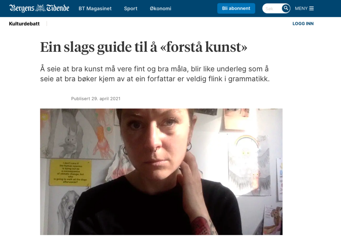The width and height of the screenshot is (341, 240).
Task: Click the magnifying glass search icon
Action: tap(286, 8)
